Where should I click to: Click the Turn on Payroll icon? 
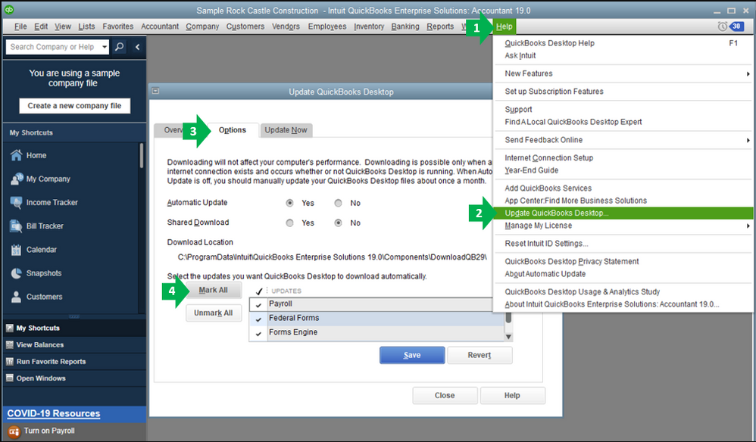click(x=14, y=431)
